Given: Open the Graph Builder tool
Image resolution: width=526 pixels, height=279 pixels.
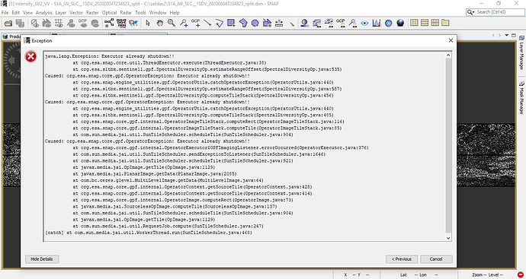Looking at the screenshot, I should 109,23.
